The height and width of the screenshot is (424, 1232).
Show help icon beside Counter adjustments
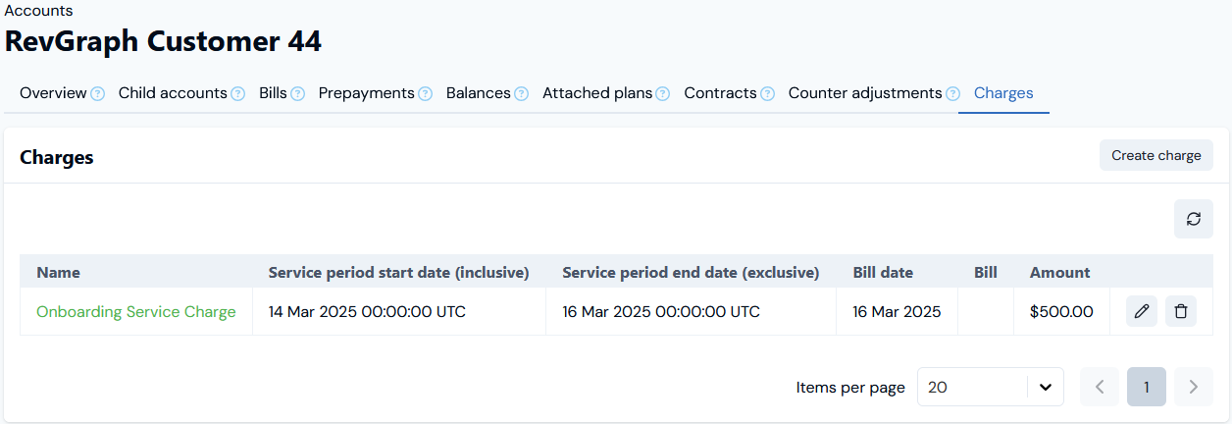point(952,94)
